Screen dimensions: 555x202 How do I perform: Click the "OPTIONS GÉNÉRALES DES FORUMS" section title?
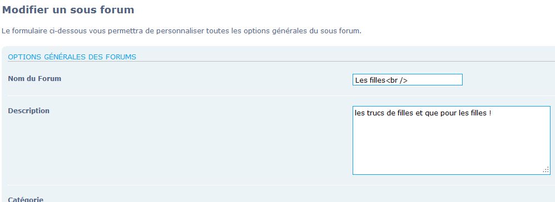click(72, 57)
